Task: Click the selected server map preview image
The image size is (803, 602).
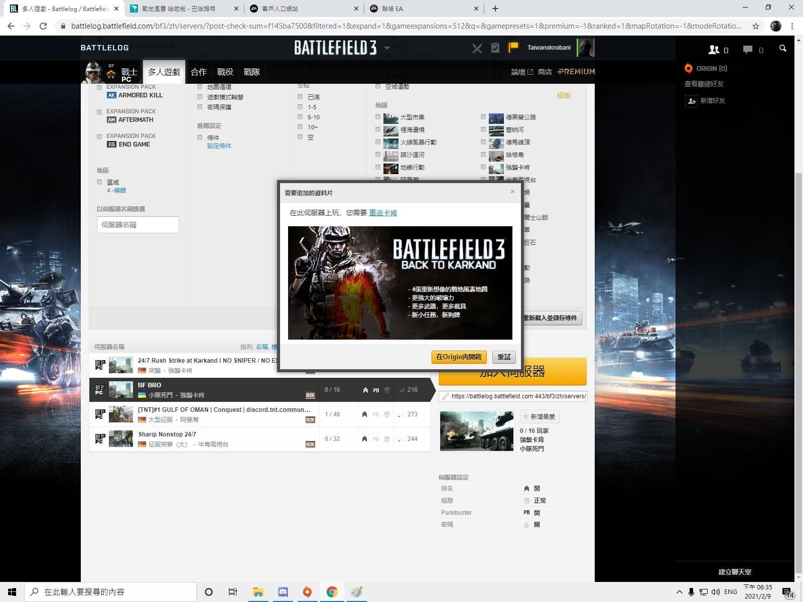Action: [x=476, y=431]
